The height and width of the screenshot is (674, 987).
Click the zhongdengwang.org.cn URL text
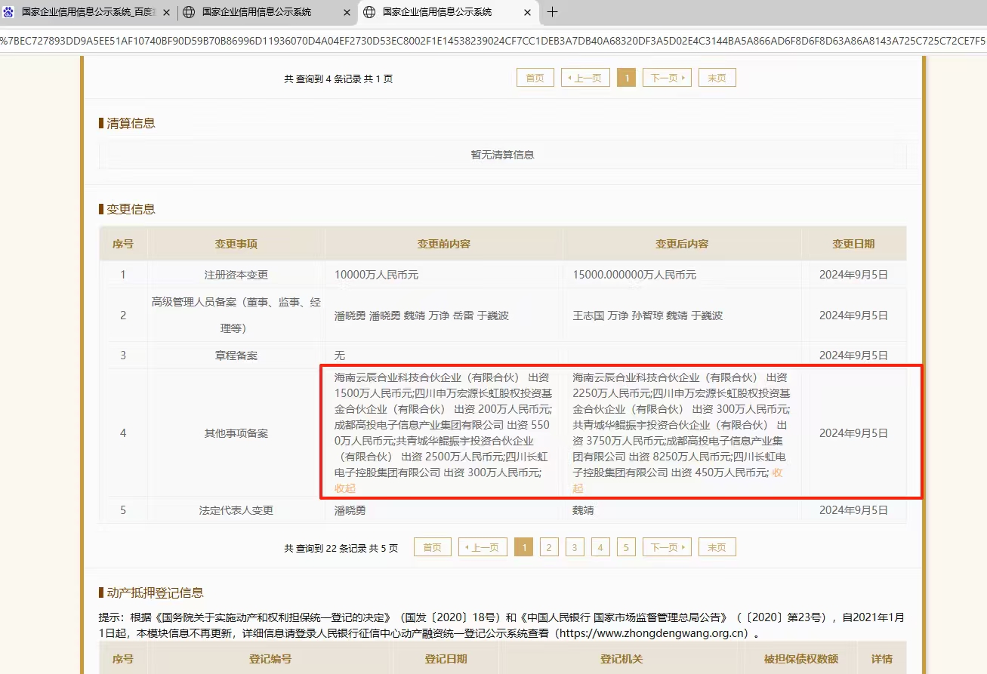click(x=652, y=633)
